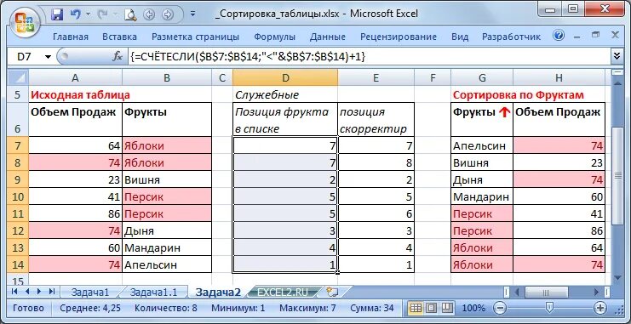Click the Name Box showing D7
Screen dimensions: 631x324
pos(25,57)
